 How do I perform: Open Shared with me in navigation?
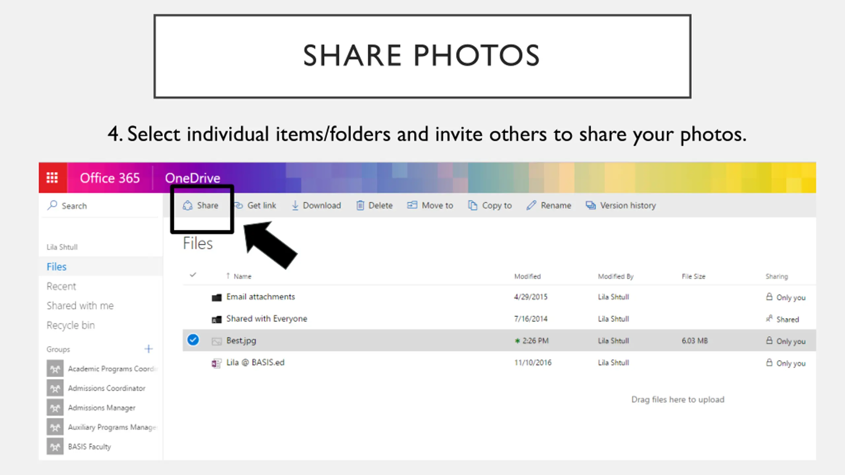80,305
